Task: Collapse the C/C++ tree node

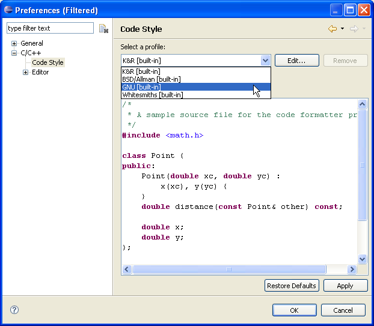Action: (x=14, y=53)
